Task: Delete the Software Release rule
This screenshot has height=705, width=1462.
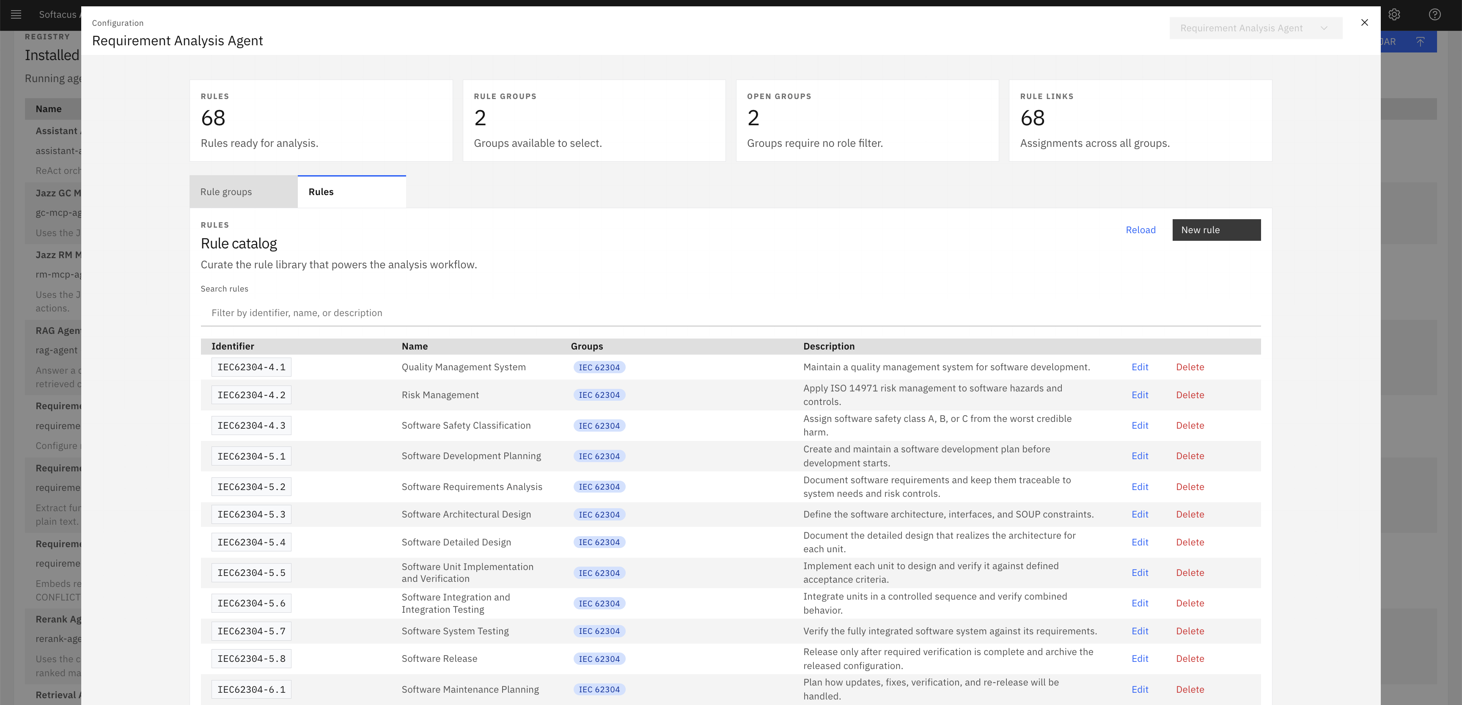Action: click(x=1190, y=659)
